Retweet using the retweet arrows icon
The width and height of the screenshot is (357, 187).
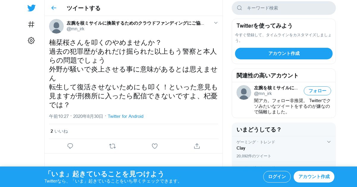(112, 146)
